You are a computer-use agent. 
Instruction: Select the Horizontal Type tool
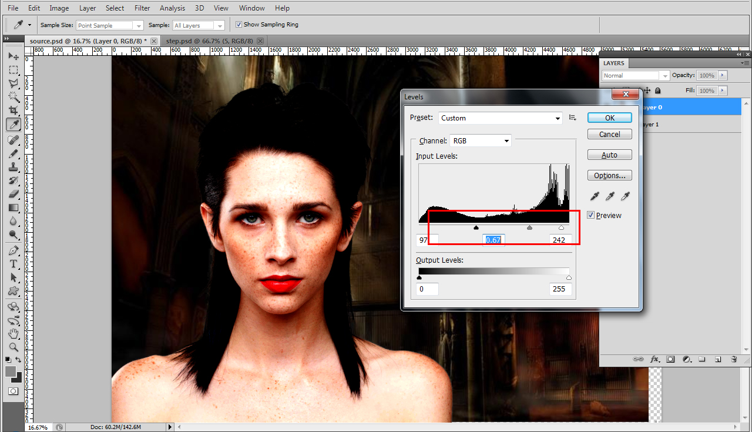coord(14,264)
